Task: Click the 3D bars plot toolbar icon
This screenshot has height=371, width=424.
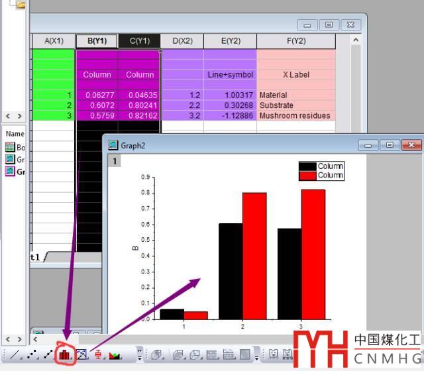Action: click(x=212, y=354)
